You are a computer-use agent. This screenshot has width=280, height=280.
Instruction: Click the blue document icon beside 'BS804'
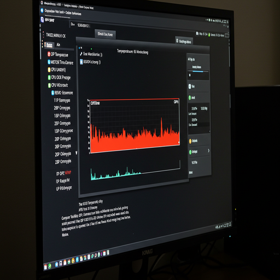click(81, 62)
